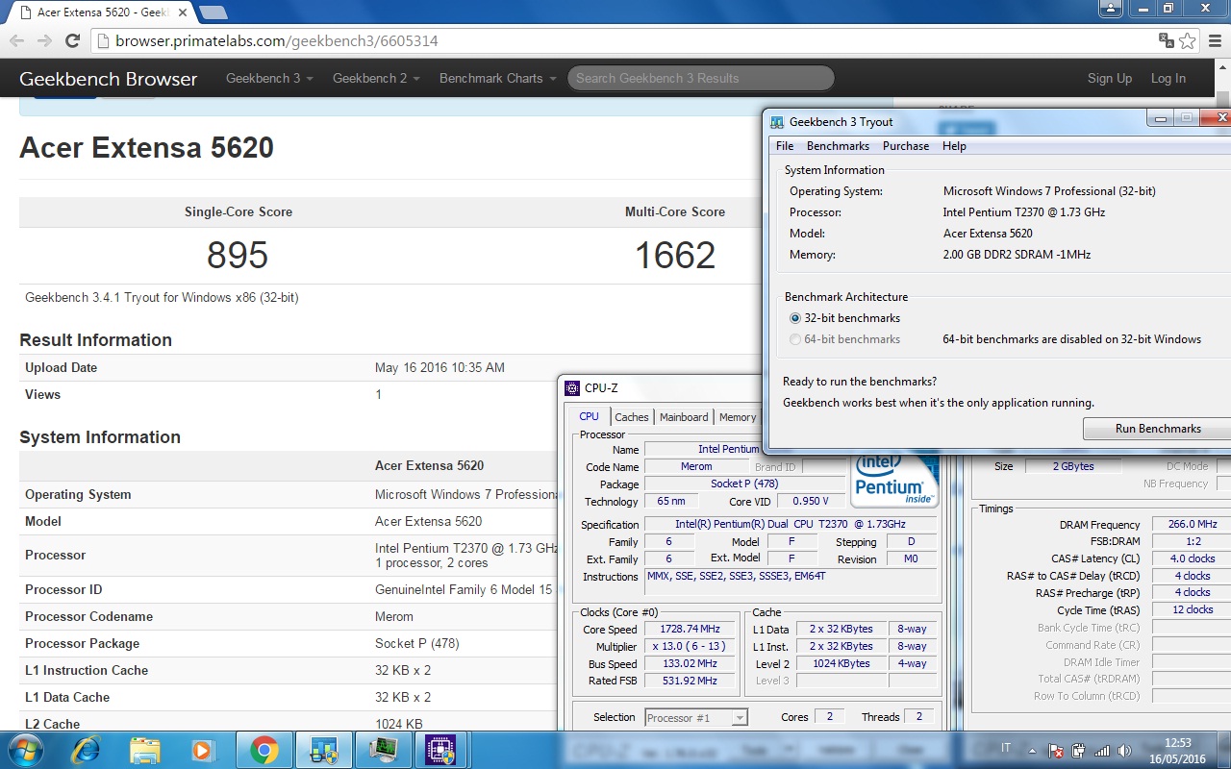Screen dimensions: 1231x769
Task: Click the network signal tray icon
Action: point(1102,751)
